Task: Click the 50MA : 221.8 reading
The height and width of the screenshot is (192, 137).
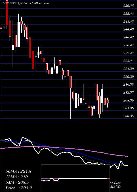Action: [18, 171]
